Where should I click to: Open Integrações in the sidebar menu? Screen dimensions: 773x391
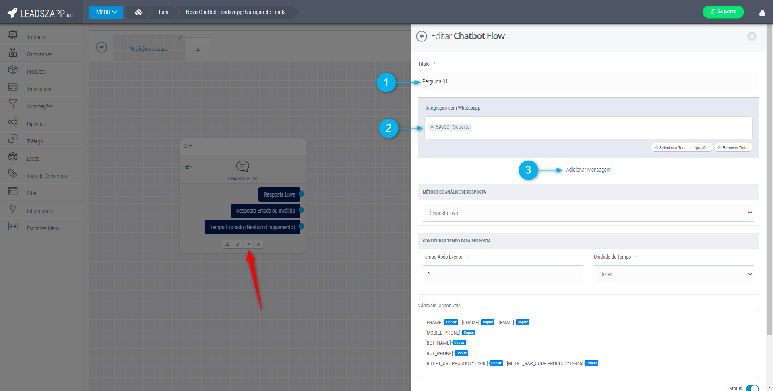tap(39, 211)
